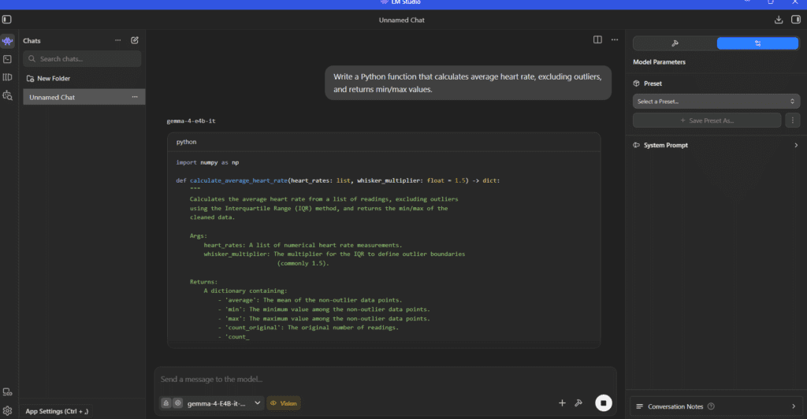The width and height of the screenshot is (807, 419).
Task: Open the tools wrench icon in message box
Action: coord(578,403)
